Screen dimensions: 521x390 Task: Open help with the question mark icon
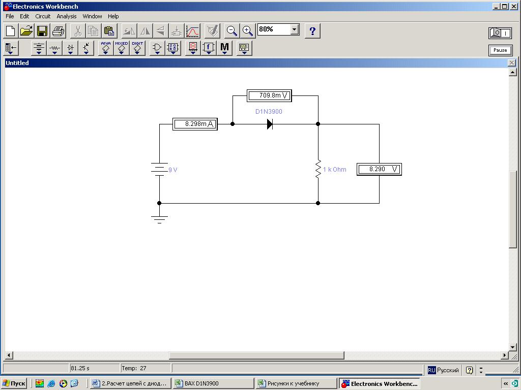(x=312, y=31)
